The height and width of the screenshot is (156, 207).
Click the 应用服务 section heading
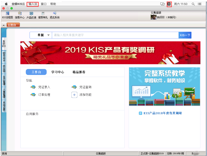point(32,114)
